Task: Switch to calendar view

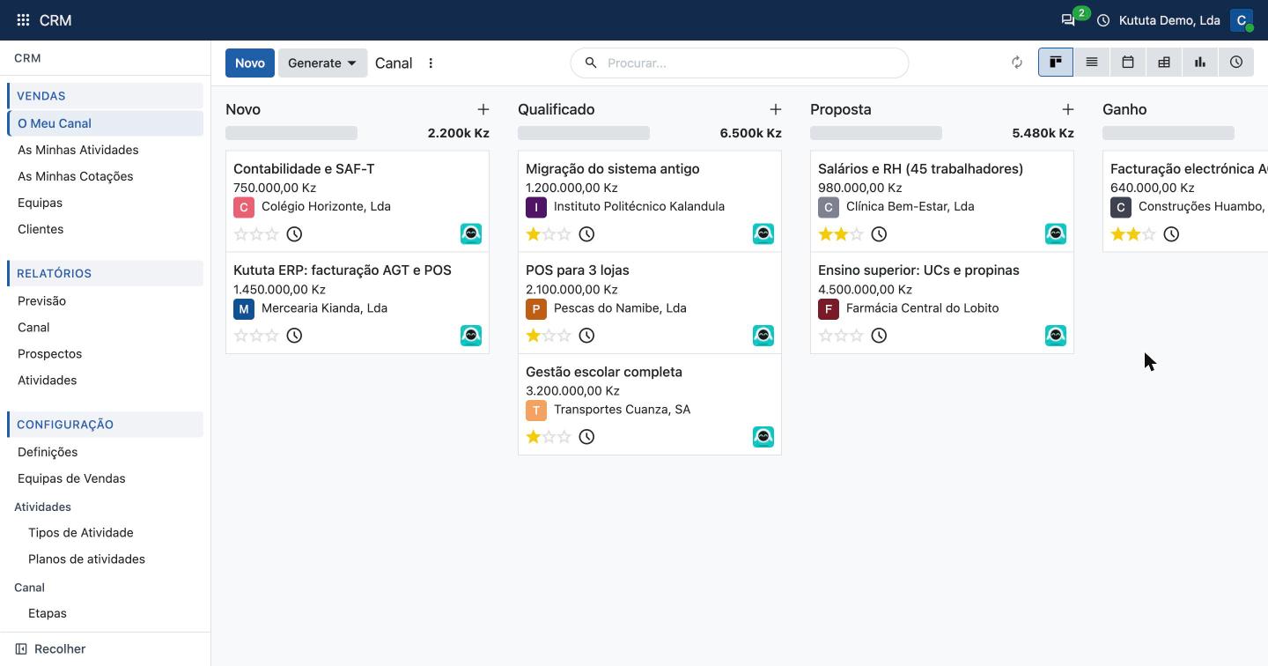Action: coord(1128,63)
